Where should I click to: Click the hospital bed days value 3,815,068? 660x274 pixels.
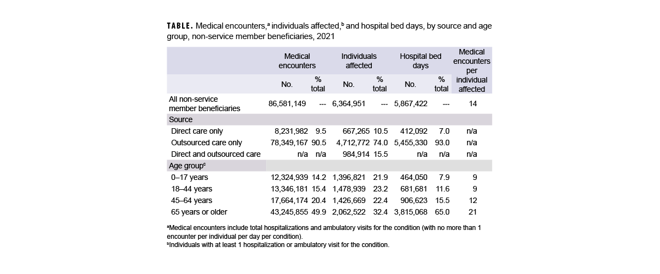[x=413, y=212]
